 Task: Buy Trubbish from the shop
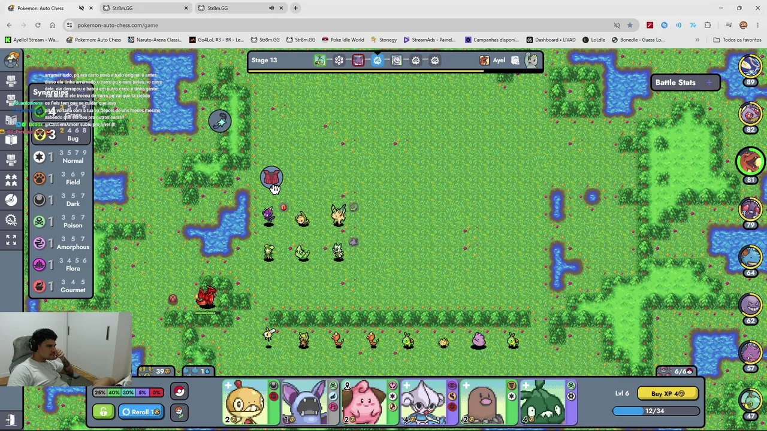tap(548, 402)
